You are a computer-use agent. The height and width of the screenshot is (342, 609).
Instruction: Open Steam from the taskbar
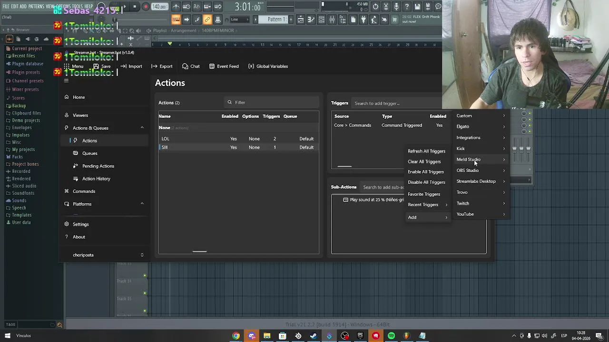(314, 336)
